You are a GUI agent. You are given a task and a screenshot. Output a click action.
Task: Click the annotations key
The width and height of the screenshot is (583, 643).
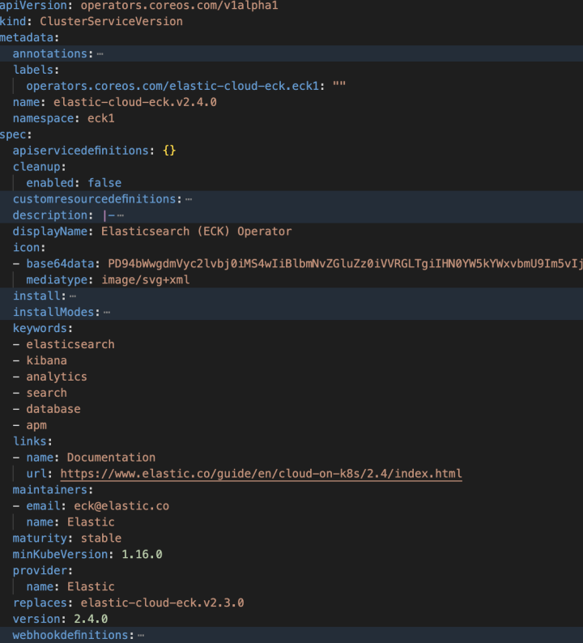pyautogui.click(x=50, y=53)
